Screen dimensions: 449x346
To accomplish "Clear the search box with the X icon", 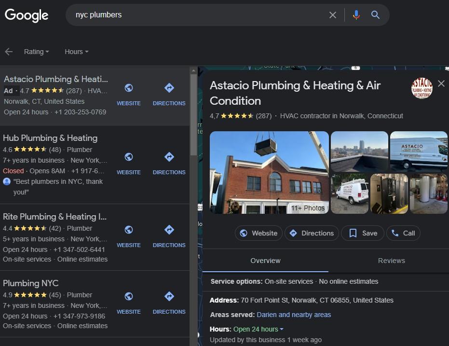I will point(332,15).
